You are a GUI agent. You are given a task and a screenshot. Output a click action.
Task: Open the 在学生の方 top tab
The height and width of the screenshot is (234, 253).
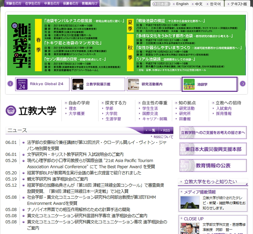point(33,3)
